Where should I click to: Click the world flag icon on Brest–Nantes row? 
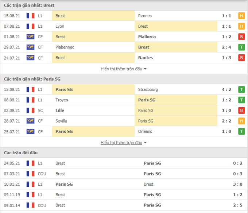coord(30,58)
